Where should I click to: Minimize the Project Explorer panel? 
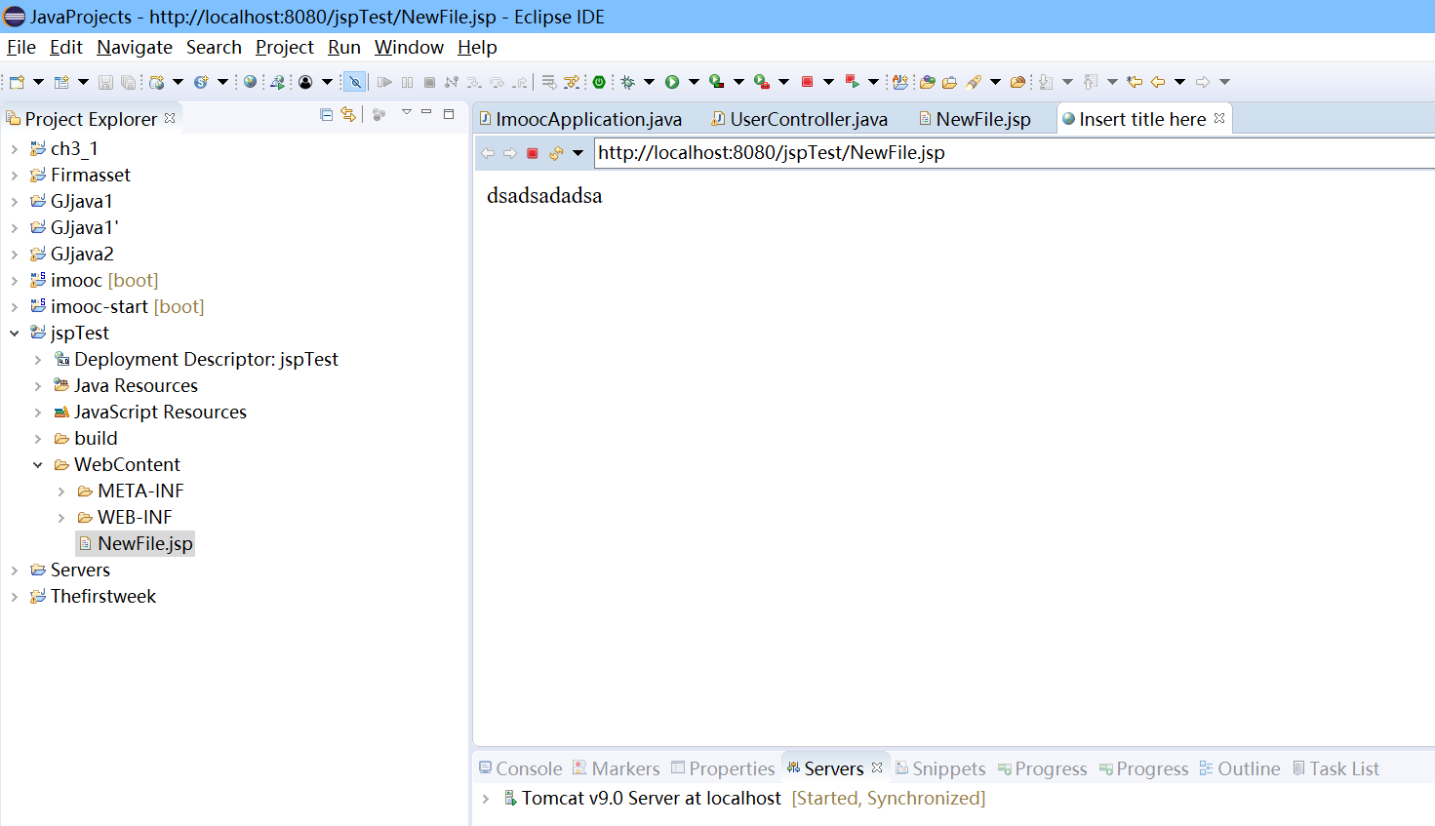tap(426, 112)
